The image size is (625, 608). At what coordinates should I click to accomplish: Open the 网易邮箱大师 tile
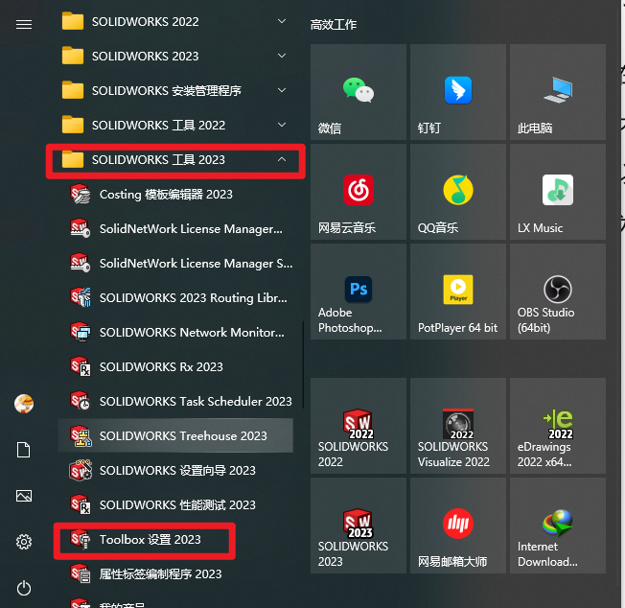[458, 526]
